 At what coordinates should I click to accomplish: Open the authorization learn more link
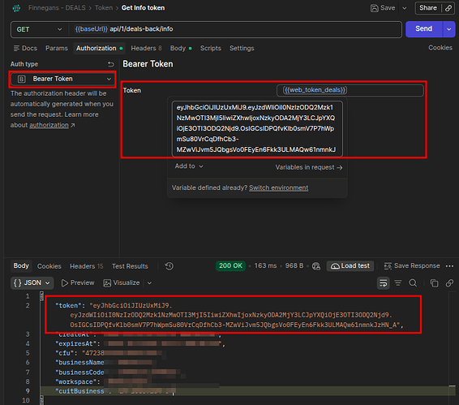click(x=52, y=125)
